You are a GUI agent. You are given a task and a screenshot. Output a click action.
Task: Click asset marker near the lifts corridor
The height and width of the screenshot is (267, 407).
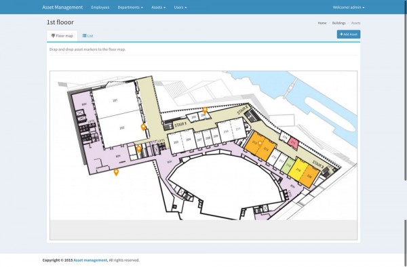click(139, 149)
